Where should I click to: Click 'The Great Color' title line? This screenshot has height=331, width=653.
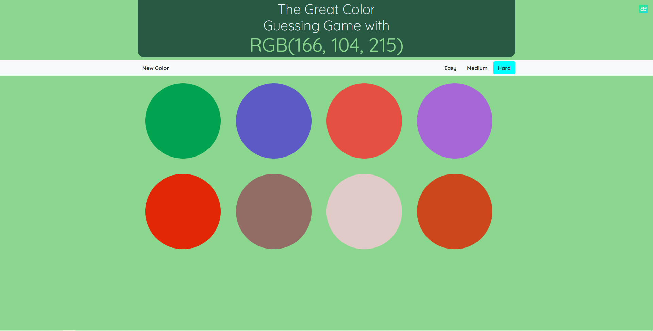click(x=326, y=10)
